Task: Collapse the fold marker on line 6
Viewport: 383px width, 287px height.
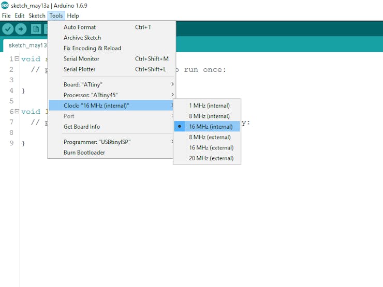Action: pyautogui.click(x=17, y=111)
